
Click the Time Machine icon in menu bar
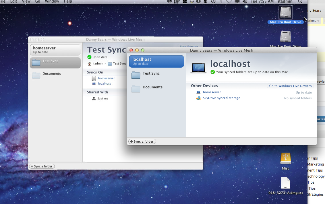213,1
